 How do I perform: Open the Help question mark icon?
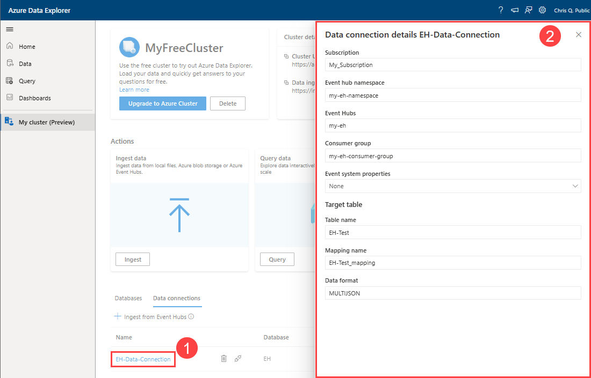(501, 10)
